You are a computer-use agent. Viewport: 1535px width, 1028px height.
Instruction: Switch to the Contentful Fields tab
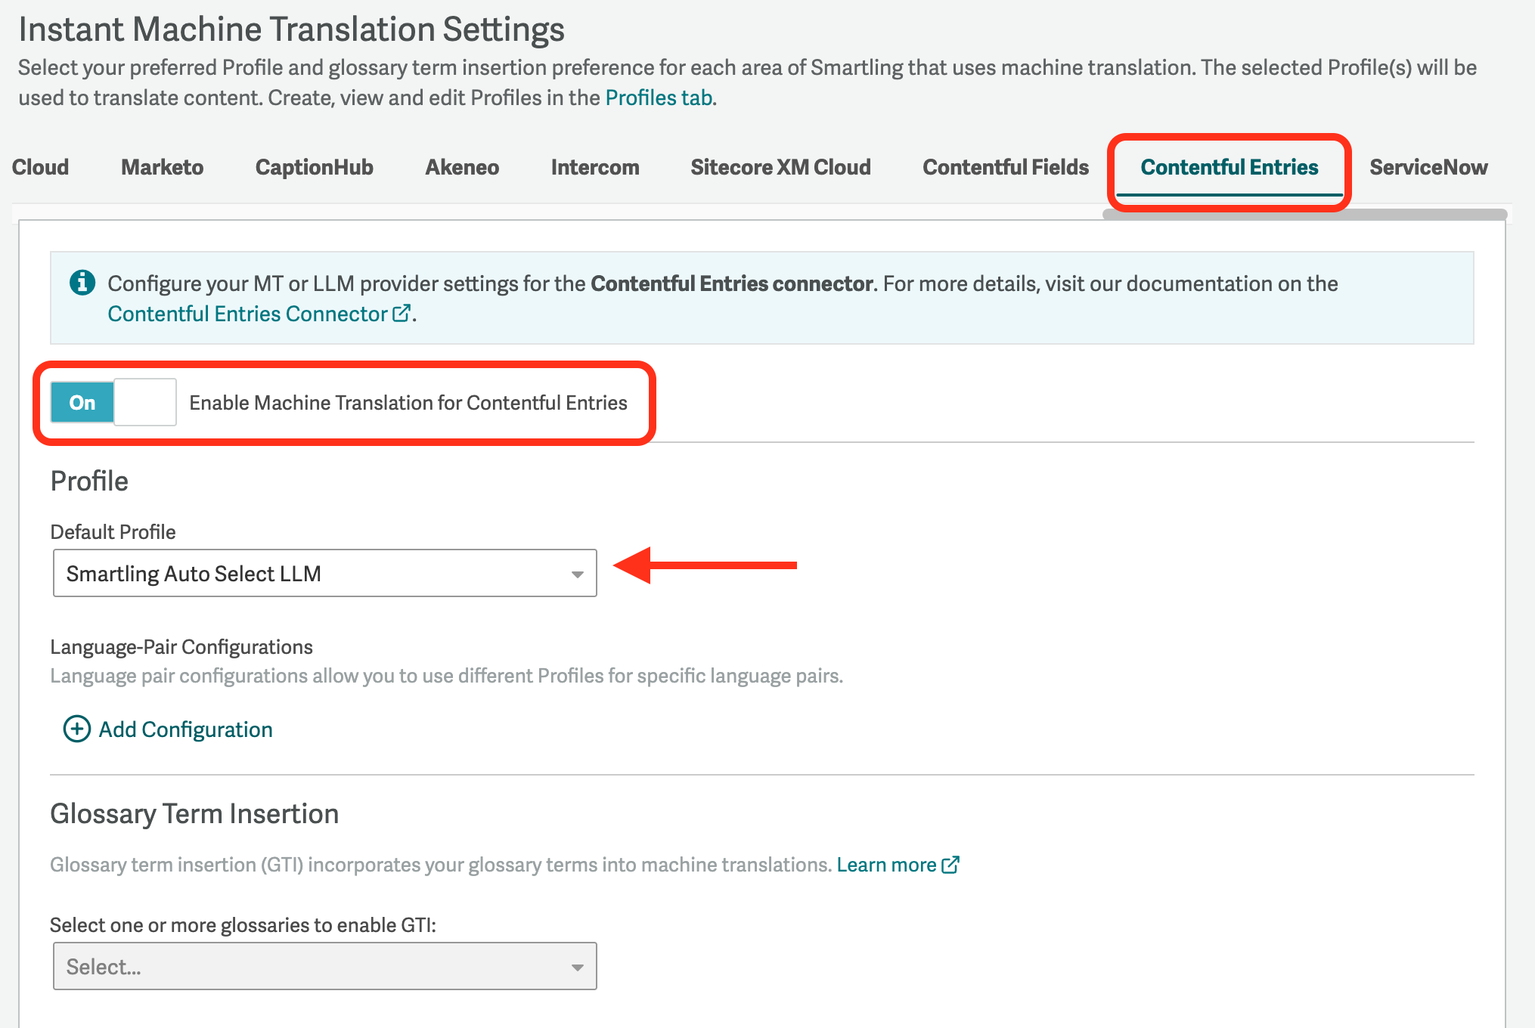[x=1006, y=167]
